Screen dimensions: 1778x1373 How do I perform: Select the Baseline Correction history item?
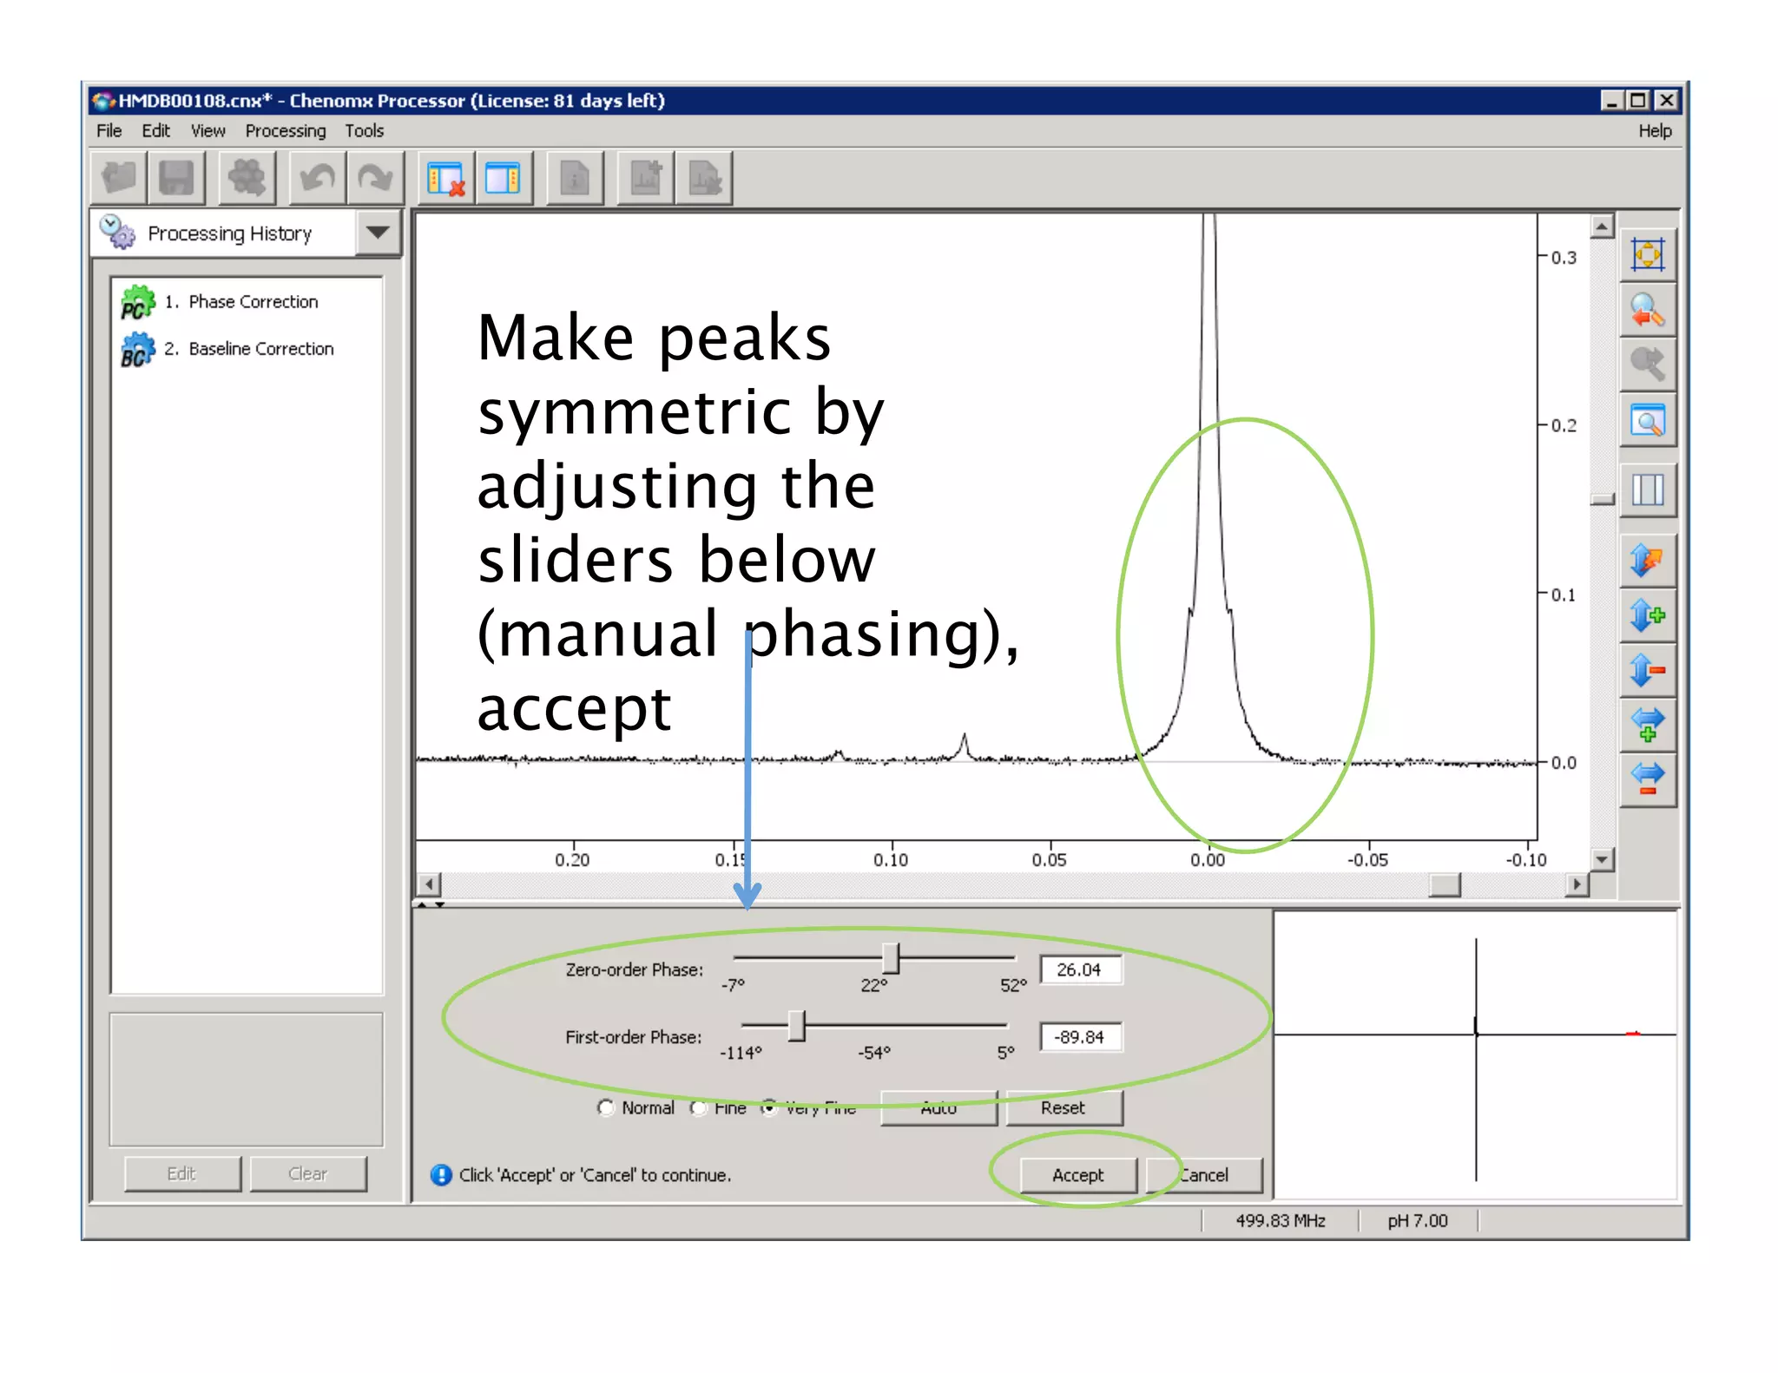247,349
